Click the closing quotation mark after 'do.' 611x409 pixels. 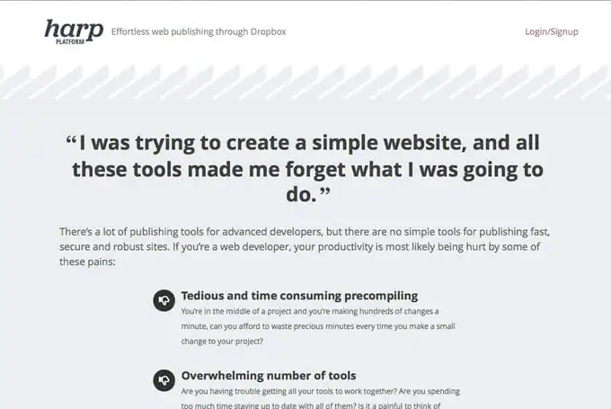click(x=325, y=191)
